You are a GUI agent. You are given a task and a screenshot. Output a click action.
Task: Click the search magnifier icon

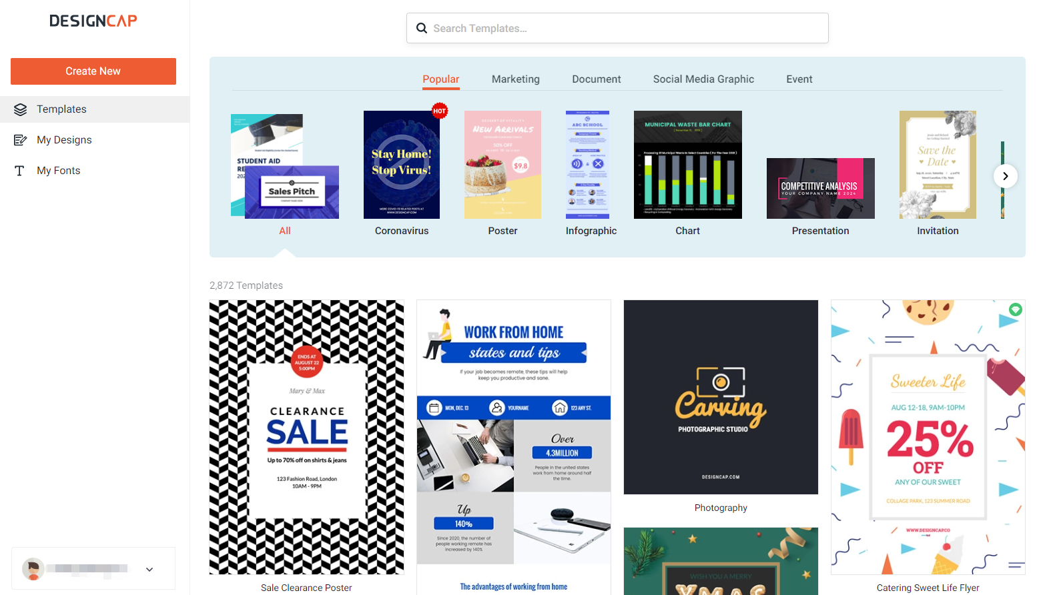(422, 28)
